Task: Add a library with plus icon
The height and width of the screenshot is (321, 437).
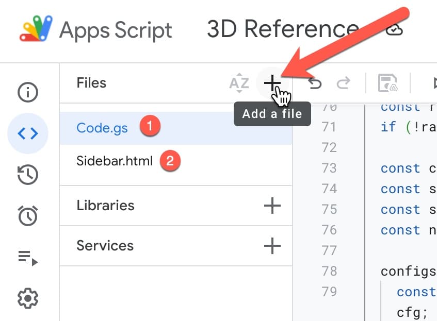Action: click(272, 206)
